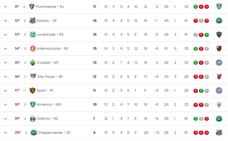Image resolution: width=228 pixels, height=141 pixels.
Task: Expand the São Paulo row chevron
Action: click(x=6, y=77)
